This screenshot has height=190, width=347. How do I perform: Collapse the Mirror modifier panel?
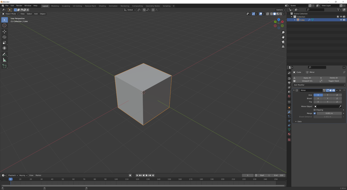click(294, 90)
